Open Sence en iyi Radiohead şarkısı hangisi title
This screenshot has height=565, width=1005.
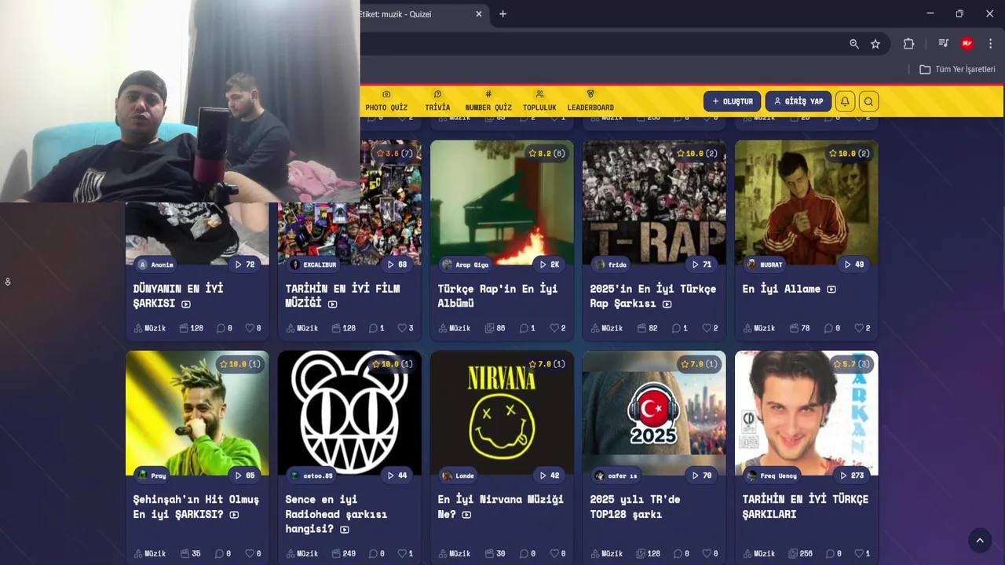tap(336, 514)
